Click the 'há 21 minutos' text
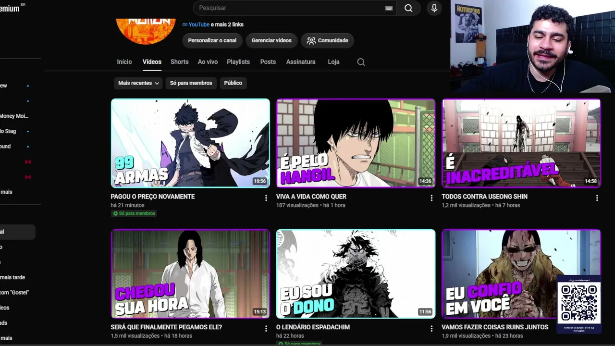The width and height of the screenshot is (615, 346). click(x=127, y=205)
